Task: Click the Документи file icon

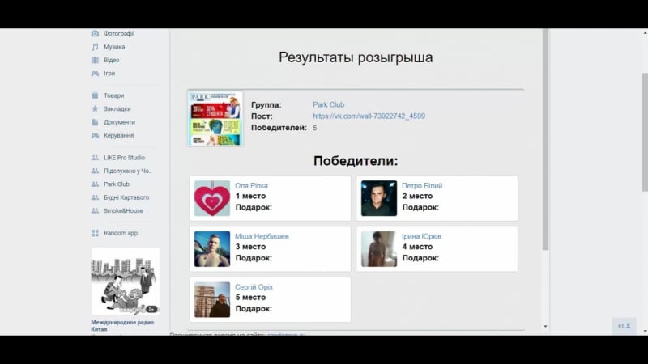Action: pos(95,122)
